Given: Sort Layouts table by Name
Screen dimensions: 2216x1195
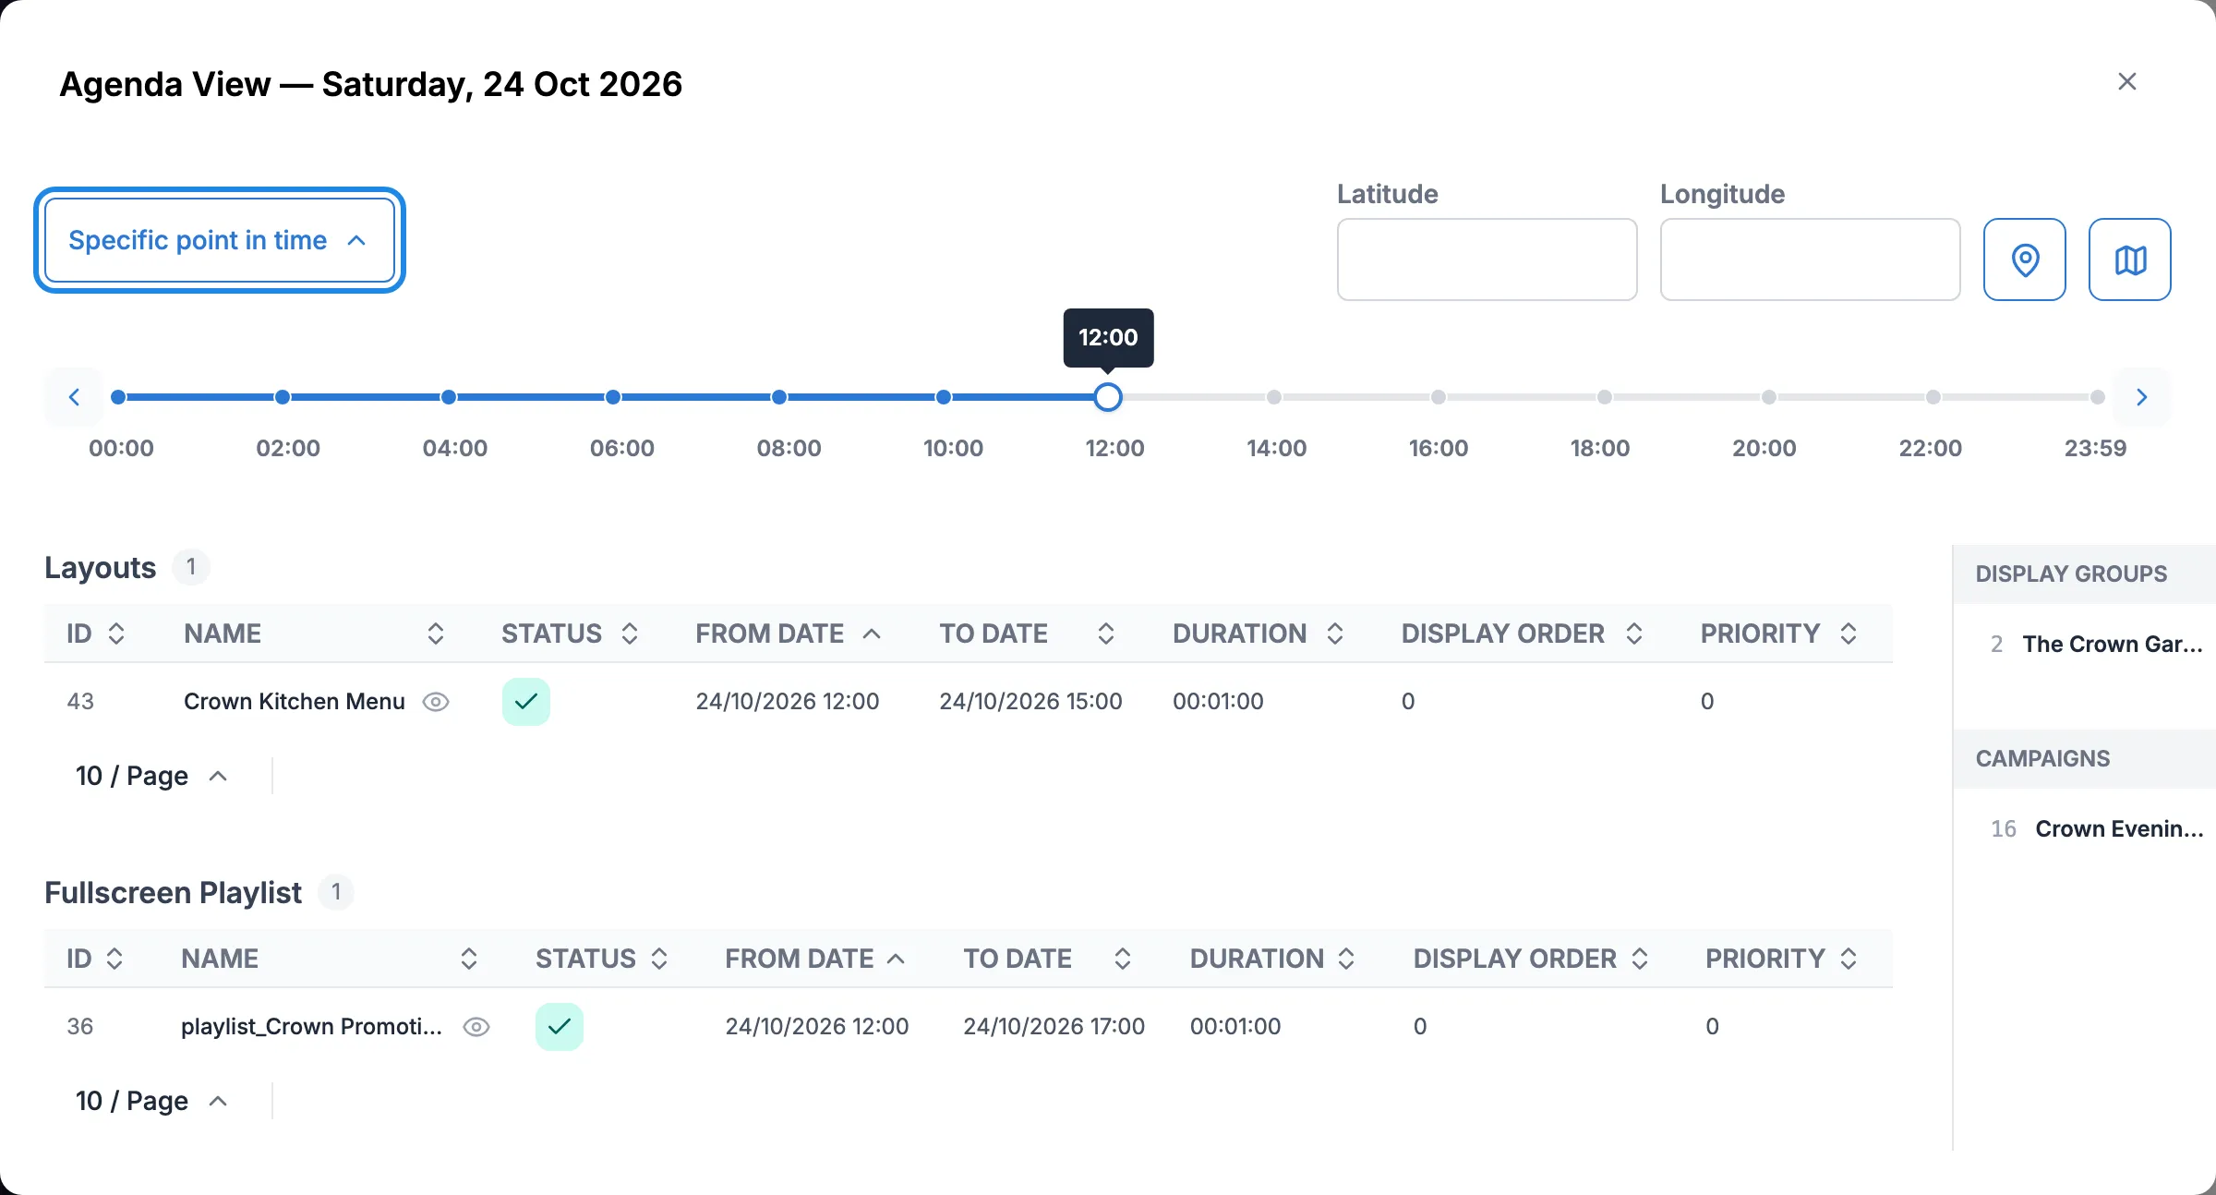Looking at the screenshot, I should (436, 634).
